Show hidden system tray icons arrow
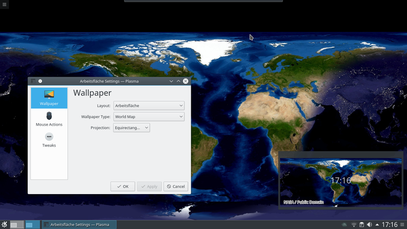The height and width of the screenshot is (229, 407). click(x=377, y=224)
